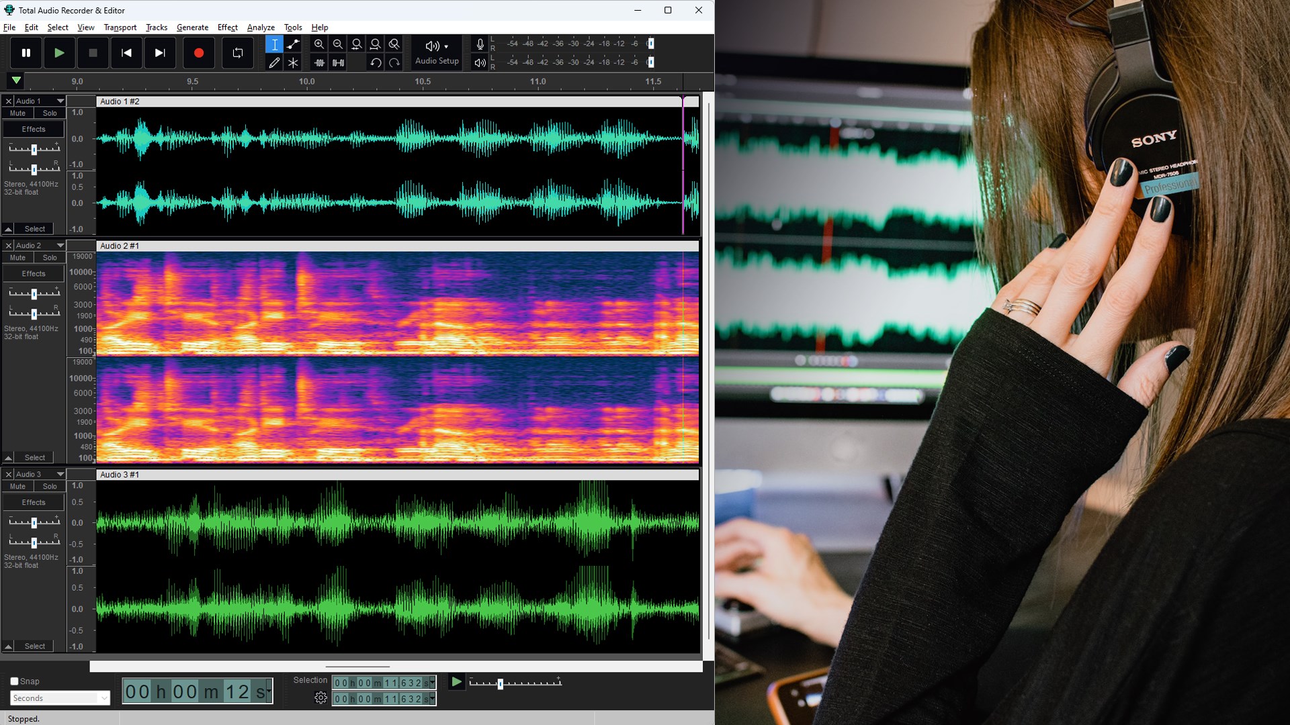This screenshot has height=725, width=1290.
Task: Select the Envelope tool
Action: 293,44
